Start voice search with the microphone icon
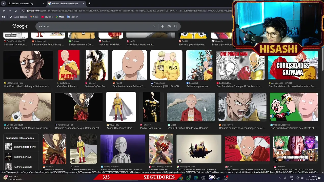324x182 pixels. (162, 26)
